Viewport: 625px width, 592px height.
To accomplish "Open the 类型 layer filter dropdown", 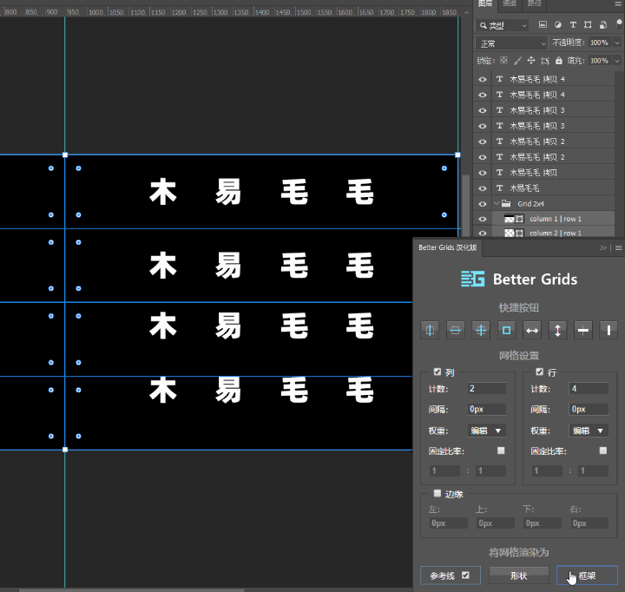I will tap(503, 25).
